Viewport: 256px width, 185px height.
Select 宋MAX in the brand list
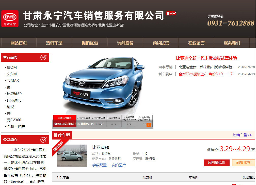click(13, 81)
